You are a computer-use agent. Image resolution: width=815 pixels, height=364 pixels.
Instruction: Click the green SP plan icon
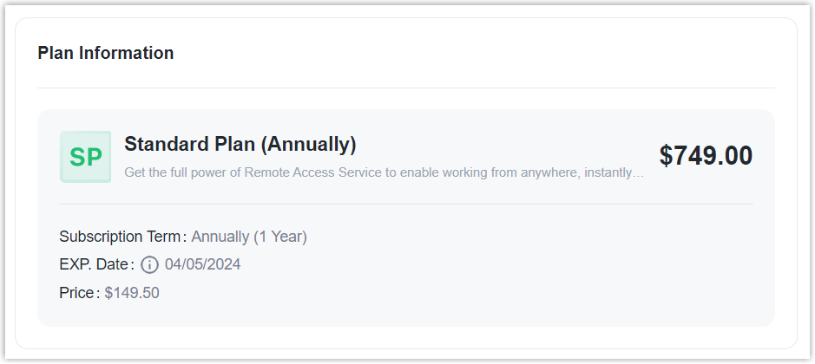[x=85, y=157]
